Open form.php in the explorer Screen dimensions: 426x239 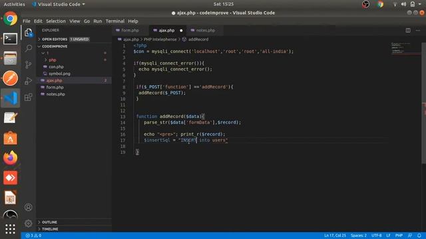55,87
